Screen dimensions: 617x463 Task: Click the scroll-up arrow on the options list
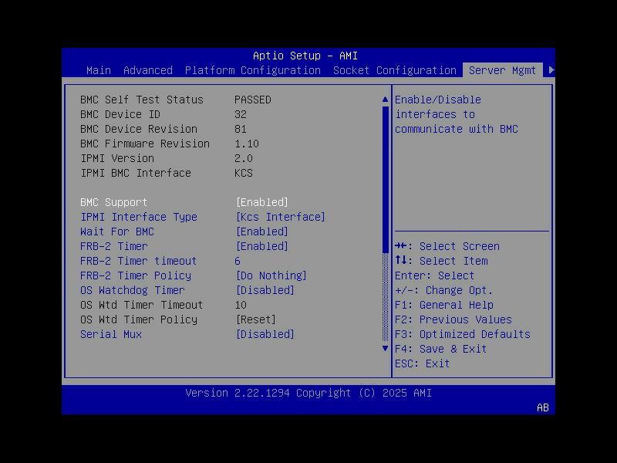(x=385, y=99)
